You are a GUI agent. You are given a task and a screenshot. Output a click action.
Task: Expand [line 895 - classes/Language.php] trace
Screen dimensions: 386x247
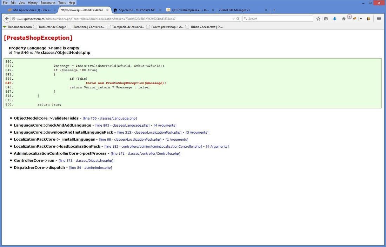(x=122, y=126)
